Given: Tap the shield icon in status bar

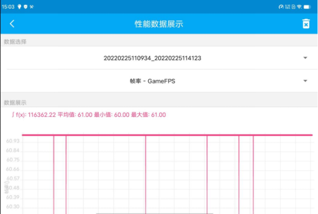Looking at the screenshot, I should [x=26, y=6].
